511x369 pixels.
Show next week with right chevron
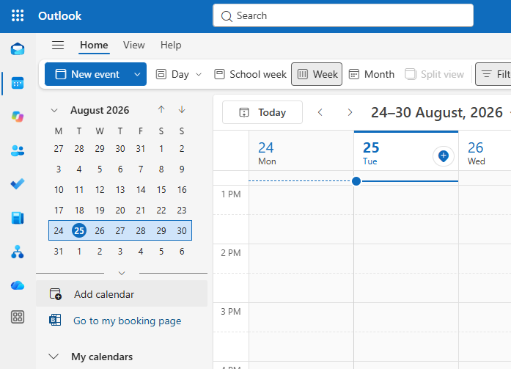pos(350,112)
